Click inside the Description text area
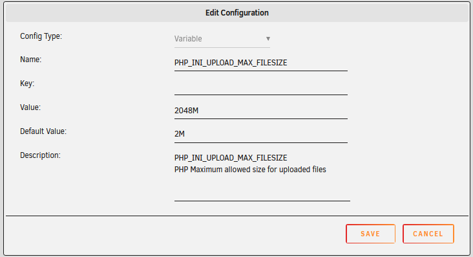Viewport: 473px width, 257px height. tap(262, 176)
